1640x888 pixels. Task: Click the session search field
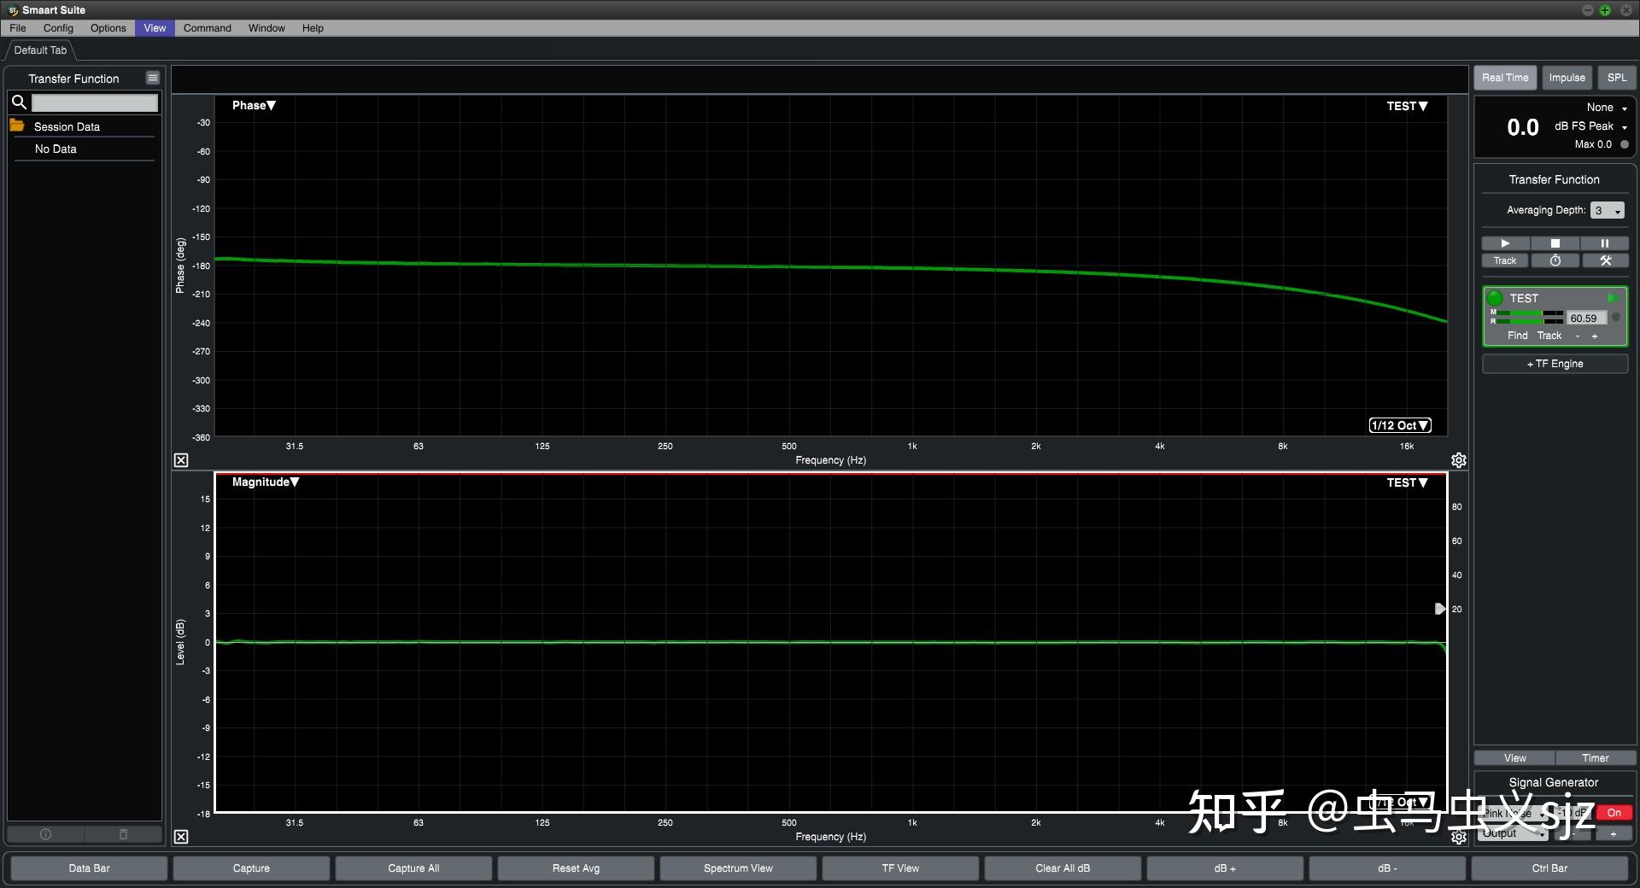(94, 102)
